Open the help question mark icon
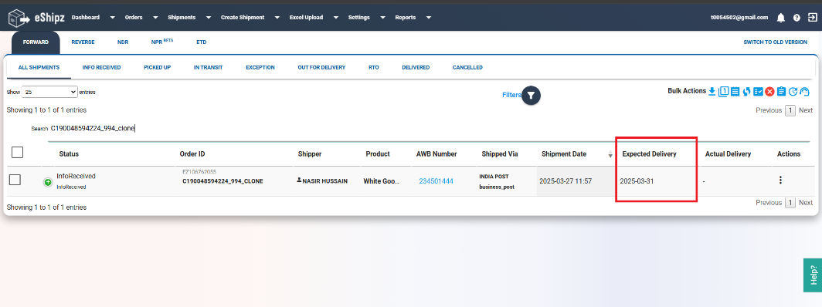Image resolution: width=822 pixels, height=307 pixels. coord(797,18)
